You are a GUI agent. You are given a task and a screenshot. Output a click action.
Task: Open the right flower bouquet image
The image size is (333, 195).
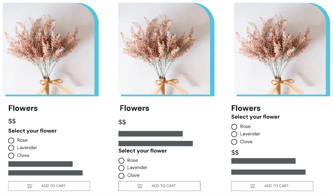tap(280, 49)
